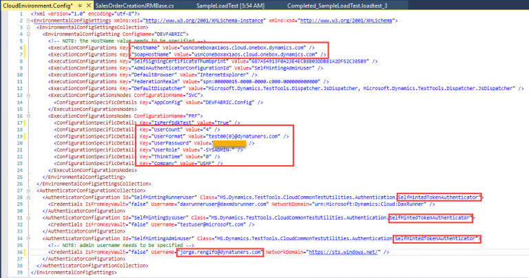The height and width of the screenshot is (278, 529).
Task: Pin the CloudEnvironment.Config tab
Action: click(x=80, y=6)
